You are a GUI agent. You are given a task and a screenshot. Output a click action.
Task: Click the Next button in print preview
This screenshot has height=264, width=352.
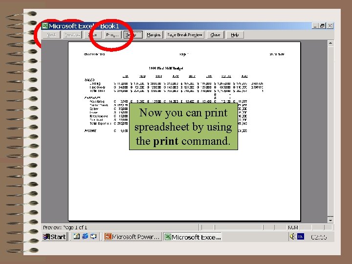pyautogui.click(x=51, y=35)
